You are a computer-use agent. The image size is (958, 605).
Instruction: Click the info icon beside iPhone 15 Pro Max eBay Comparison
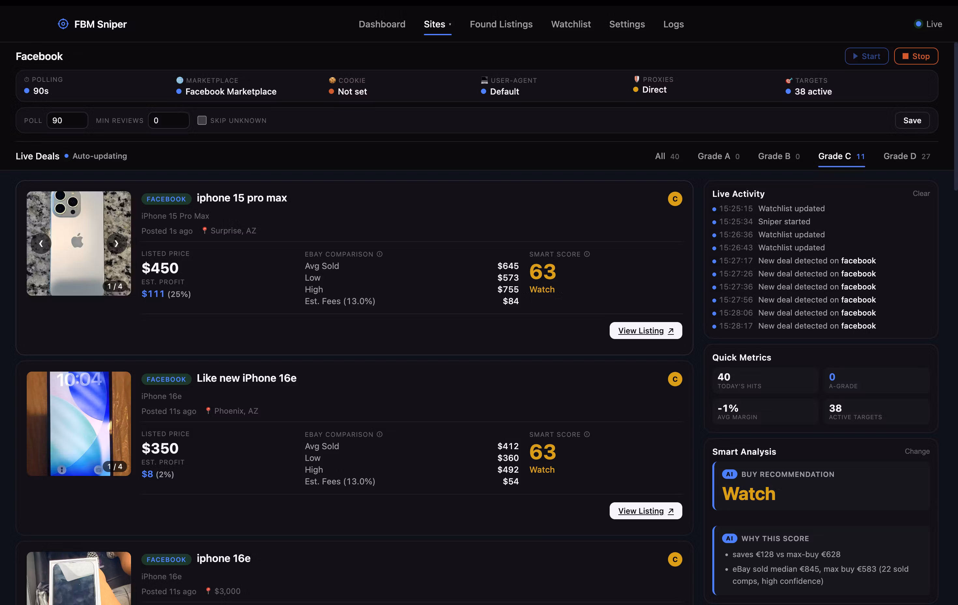click(x=380, y=254)
